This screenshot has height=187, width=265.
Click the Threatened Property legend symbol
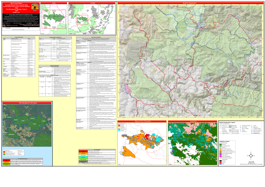tap(252, 129)
